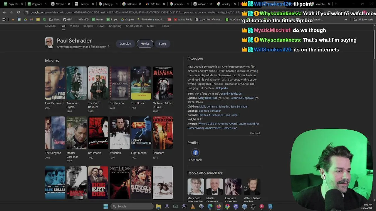Launch VLC from the taskbar
Image resolution: width=376 pixels, height=211 pixels.
coord(193,206)
